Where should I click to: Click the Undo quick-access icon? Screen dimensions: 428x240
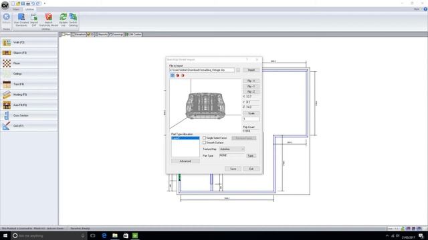point(33,3)
